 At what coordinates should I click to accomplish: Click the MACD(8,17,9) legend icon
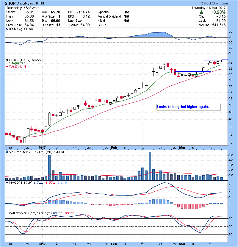pyautogui.click(x=7, y=182)
